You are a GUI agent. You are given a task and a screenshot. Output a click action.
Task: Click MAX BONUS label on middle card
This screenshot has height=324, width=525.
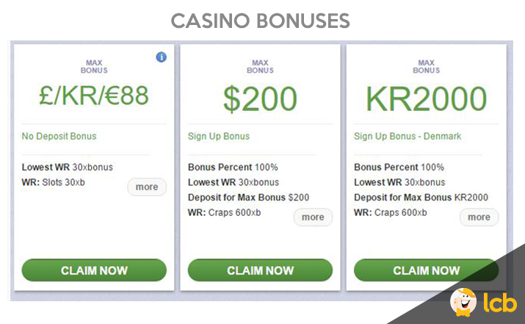[x=260, y=67]
